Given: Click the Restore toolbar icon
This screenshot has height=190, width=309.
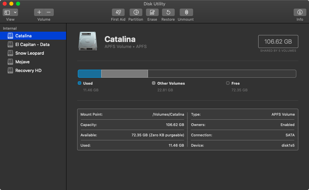Looking at the screenshot, I should coord(168,12).
